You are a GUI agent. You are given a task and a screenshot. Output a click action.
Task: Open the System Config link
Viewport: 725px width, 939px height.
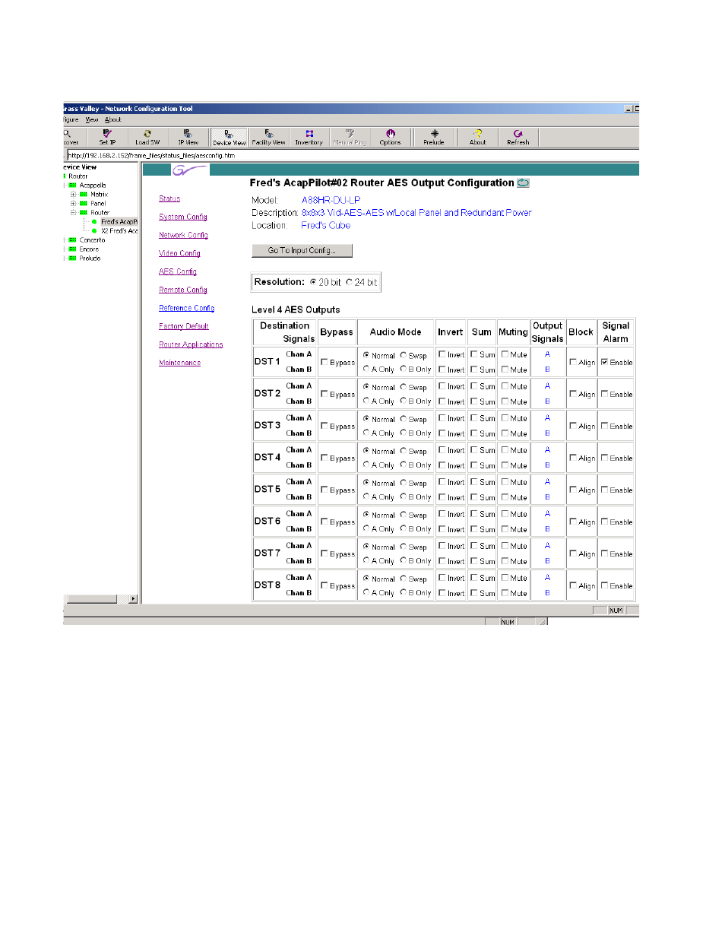183,217
